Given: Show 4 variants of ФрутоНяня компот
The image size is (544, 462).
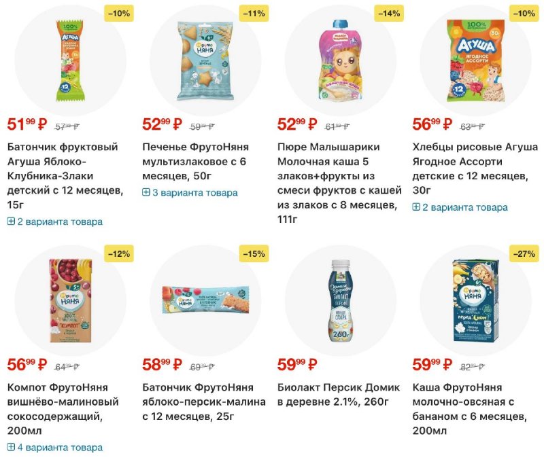Looking at the screenshot, I should 60,447.
